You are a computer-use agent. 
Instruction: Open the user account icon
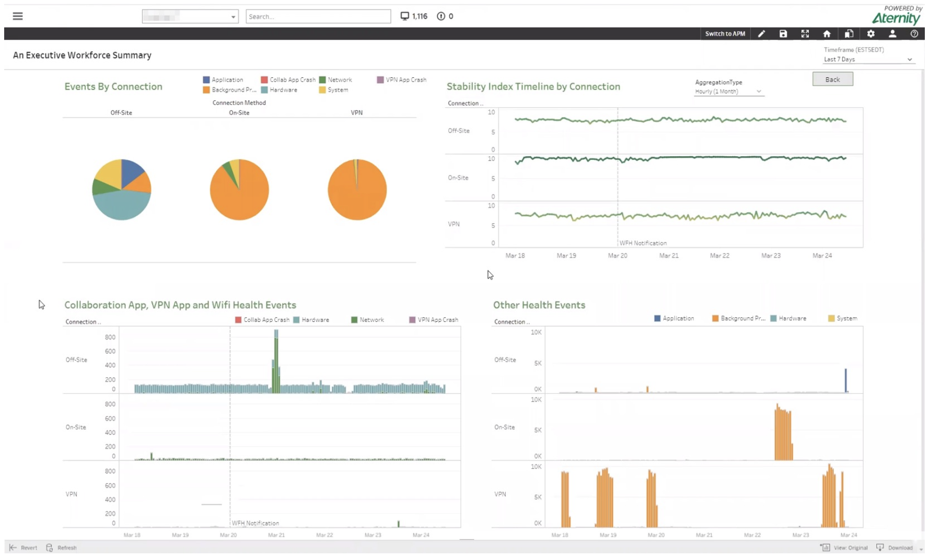[x=892, y=33]
